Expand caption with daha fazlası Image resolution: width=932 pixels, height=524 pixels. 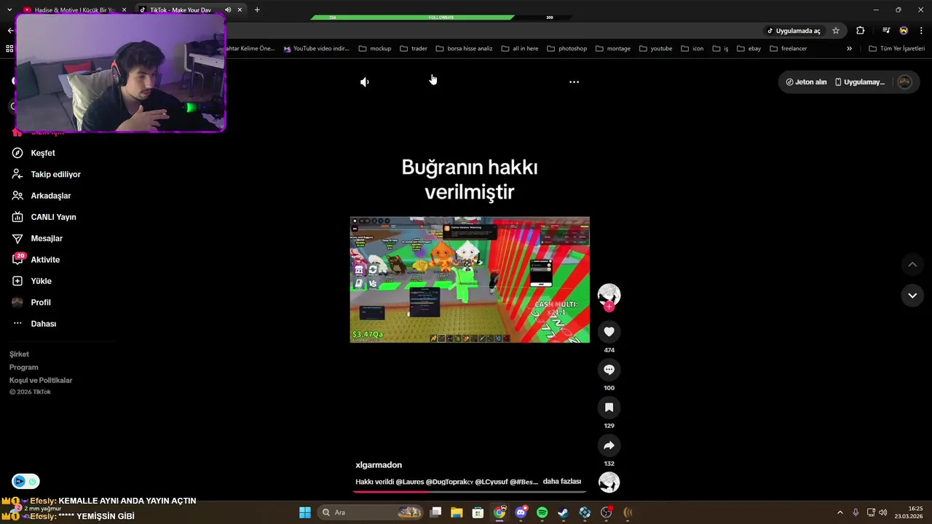[562, 482]
